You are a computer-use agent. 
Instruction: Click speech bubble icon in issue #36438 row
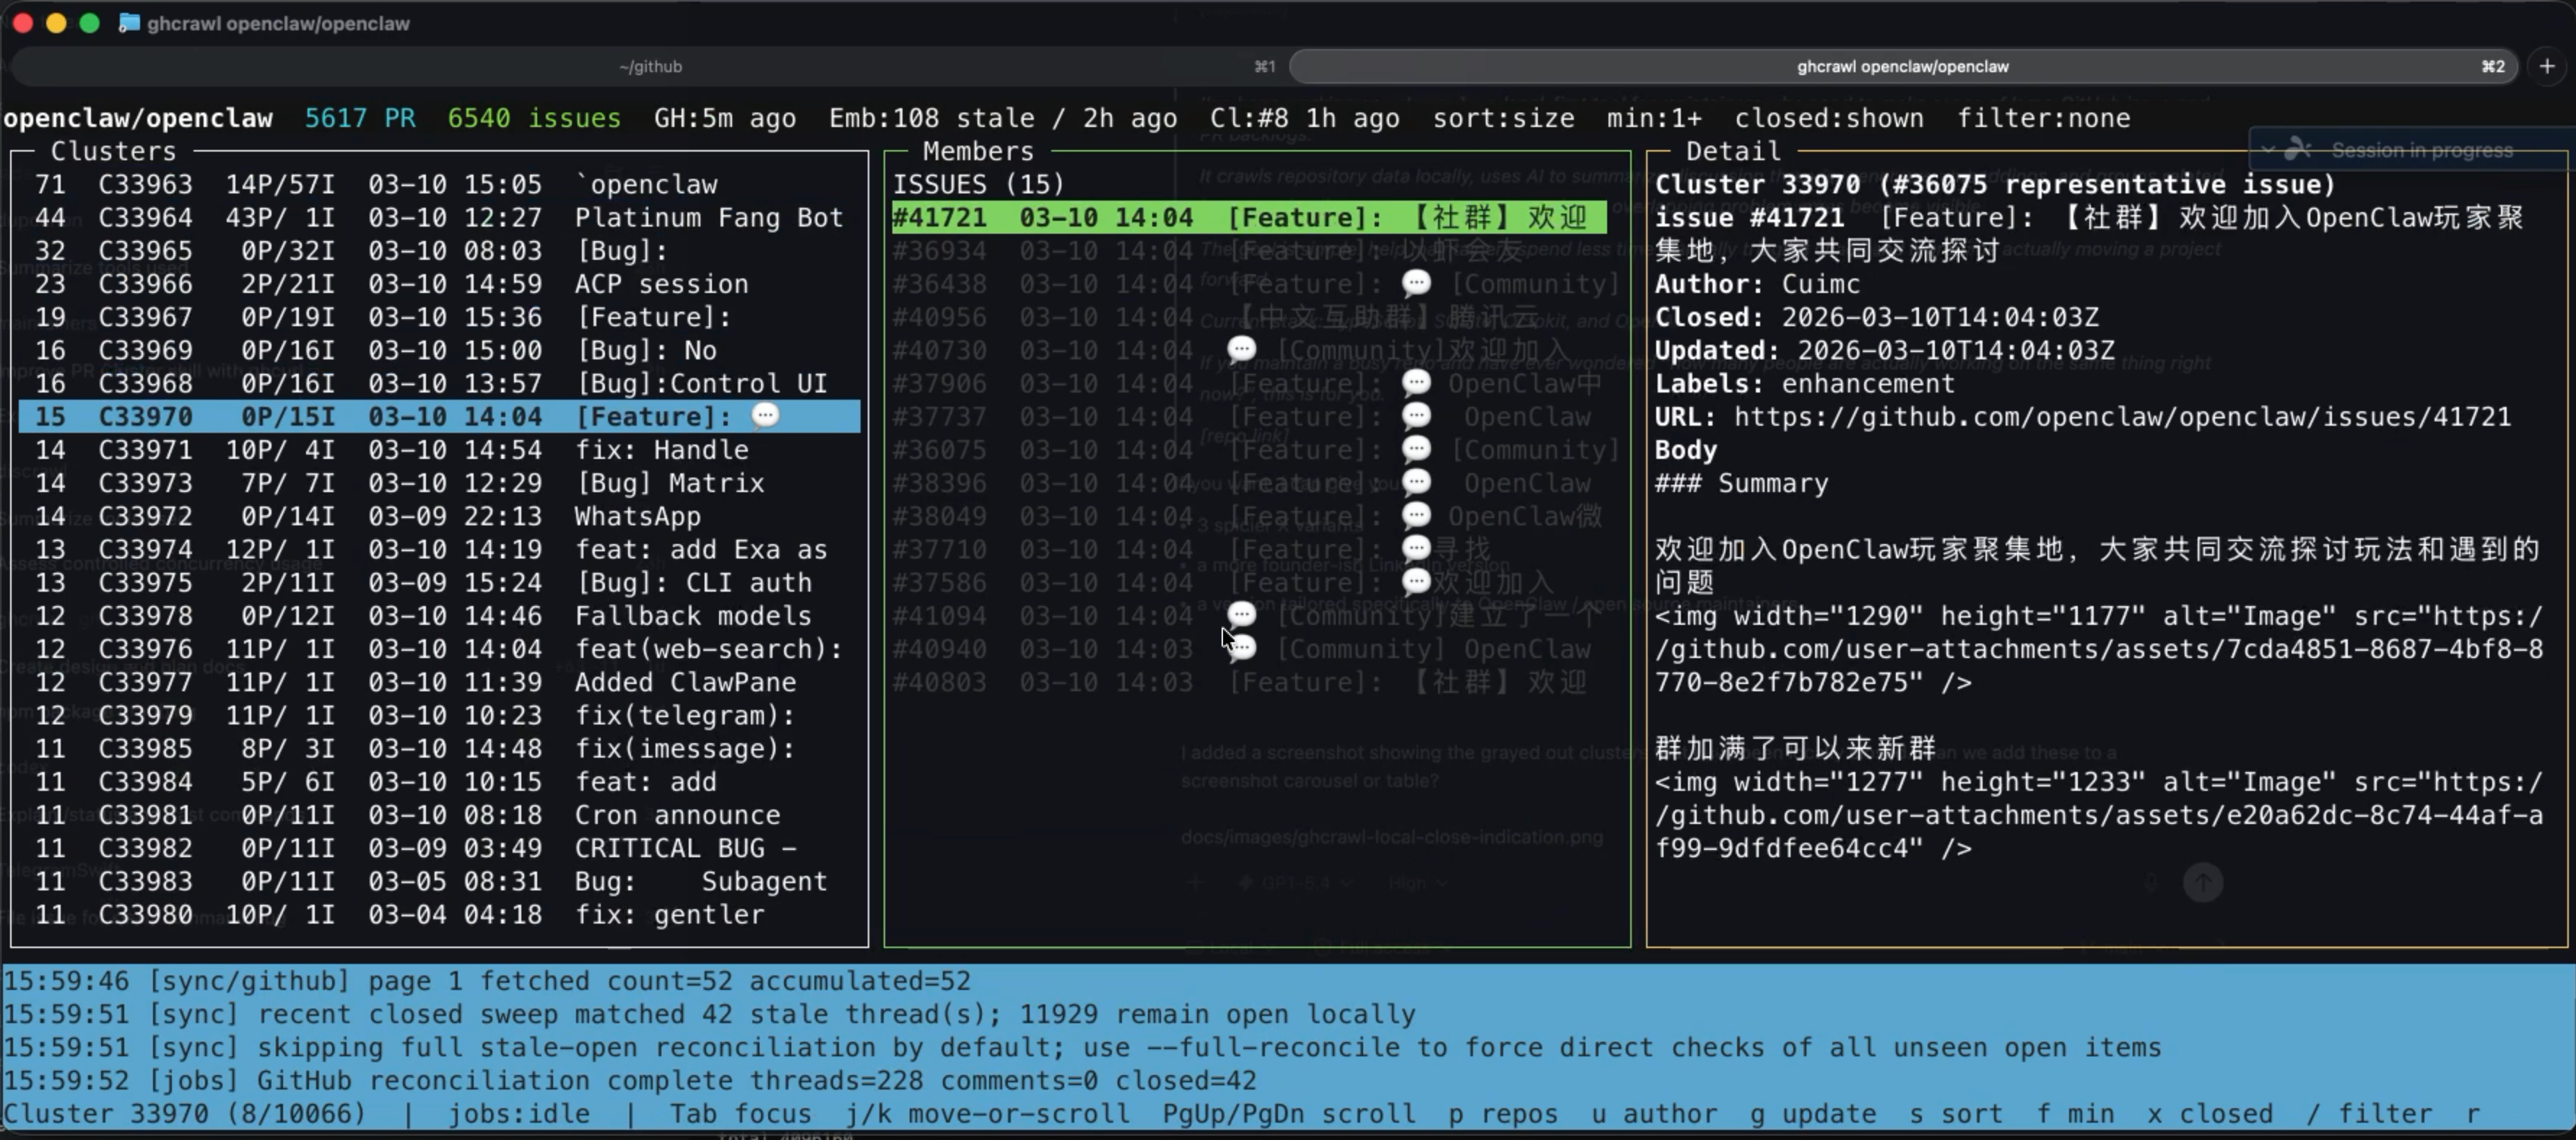pyautogui.click(x=1416, y=283)
